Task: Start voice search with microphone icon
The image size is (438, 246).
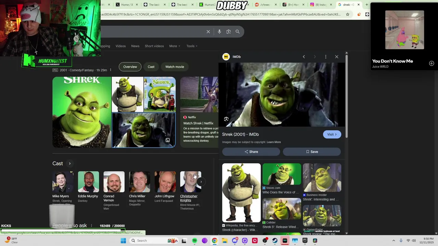Action: [219, 32]
